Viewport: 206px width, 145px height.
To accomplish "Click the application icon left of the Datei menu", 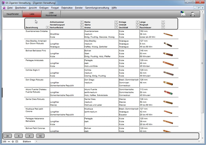I will (4, 8).
